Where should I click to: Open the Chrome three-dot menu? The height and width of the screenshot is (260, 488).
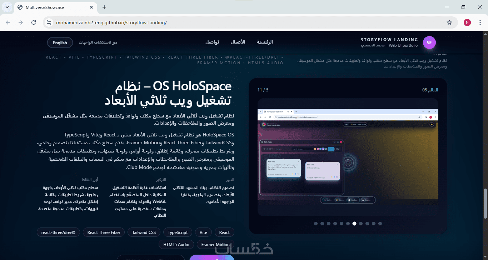(x=480, y=22)
